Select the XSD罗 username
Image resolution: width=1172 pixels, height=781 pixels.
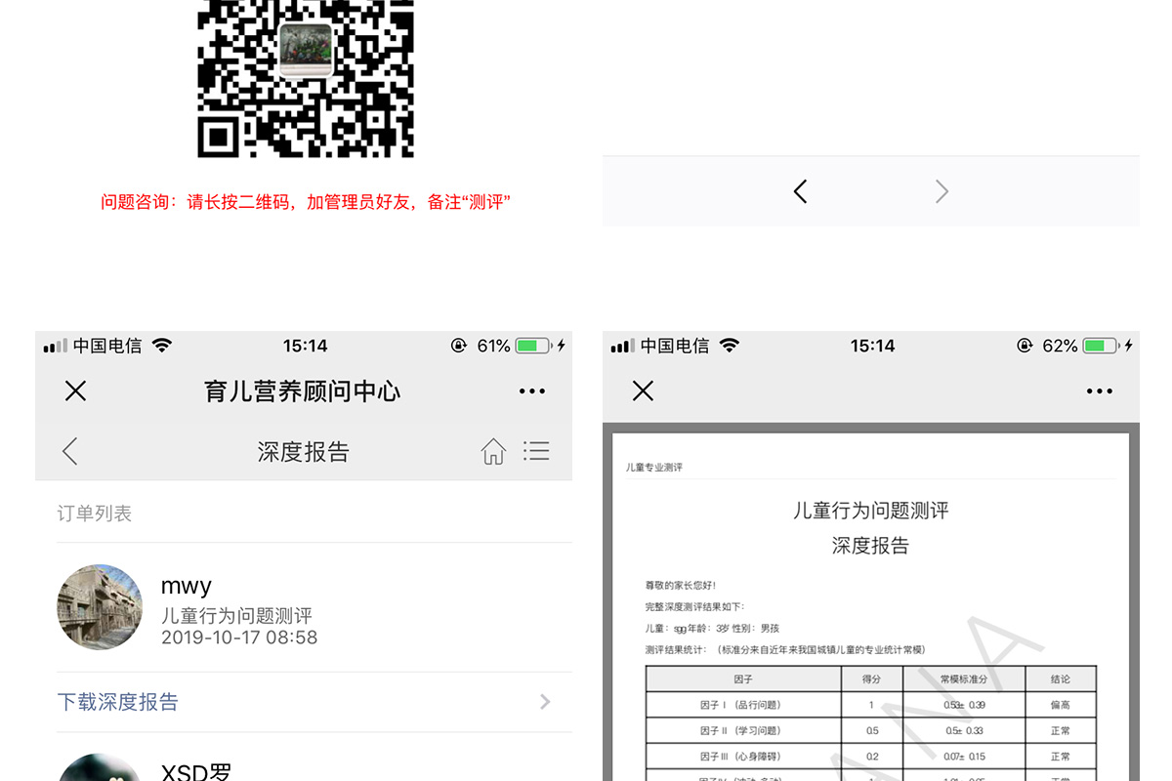coord(196,771)
